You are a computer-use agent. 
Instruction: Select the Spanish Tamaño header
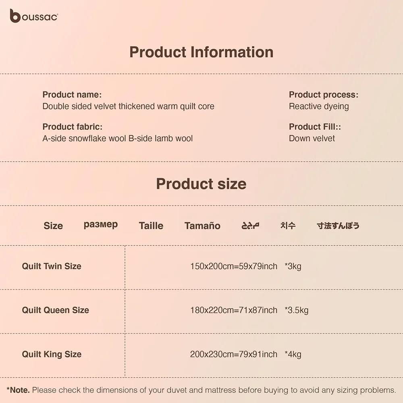[x=202, y=226]
